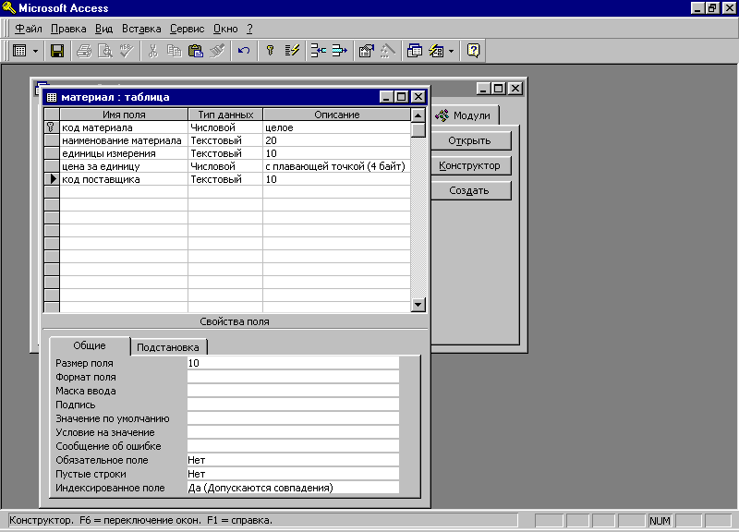This screenshot has height=532, width=739.
Task: Click data type of 'цена за единицу' row
Action: [225, 166]
